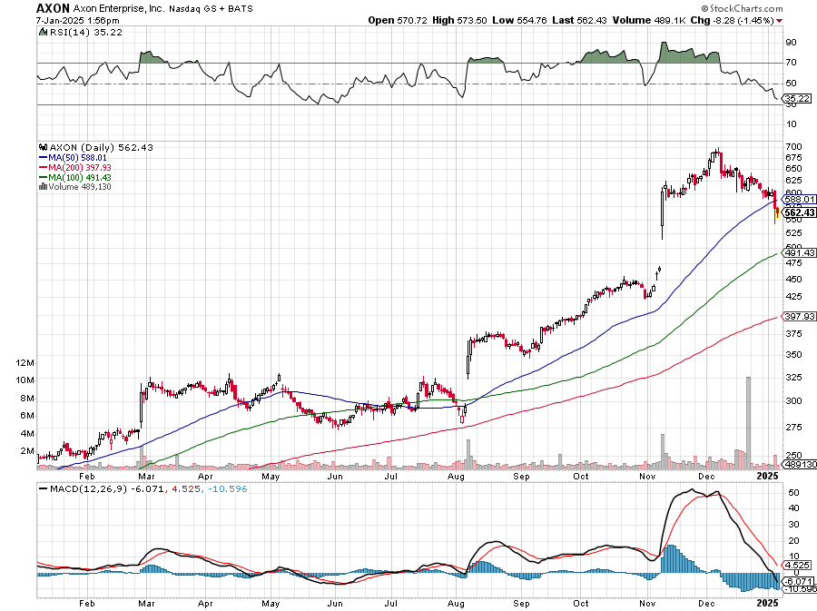Click the 35.22 RSI value axis tag
The image size is (817, 611).
tap(797, 98)
